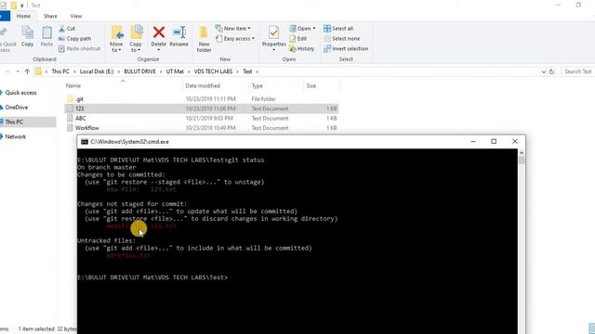Click the Properties icon
This screenshot has width=595, height=334.
click(x=273, y=33)
